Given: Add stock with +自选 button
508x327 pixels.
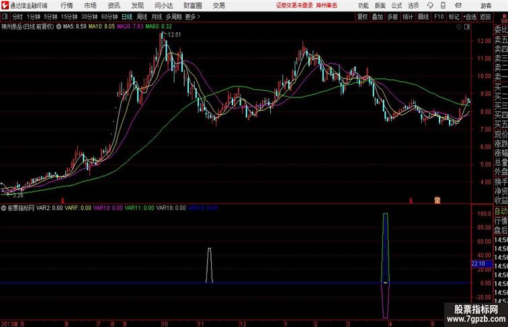Looking at the screenshot, I should click(x=470, y=17).
